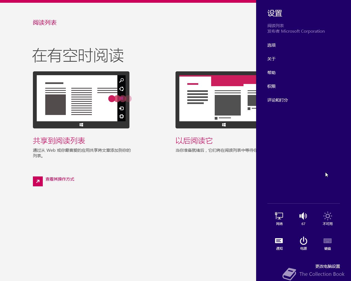Image resolution: width=351 pixels, height=281 pixels.
Task: Open 选项 in the settings pane
Action: (271, 45)
